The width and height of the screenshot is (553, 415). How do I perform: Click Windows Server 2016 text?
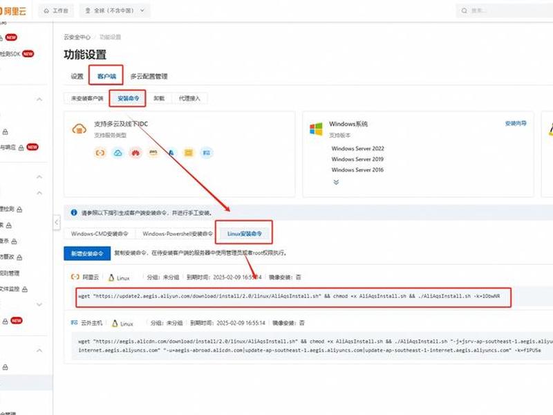point(357,169)
